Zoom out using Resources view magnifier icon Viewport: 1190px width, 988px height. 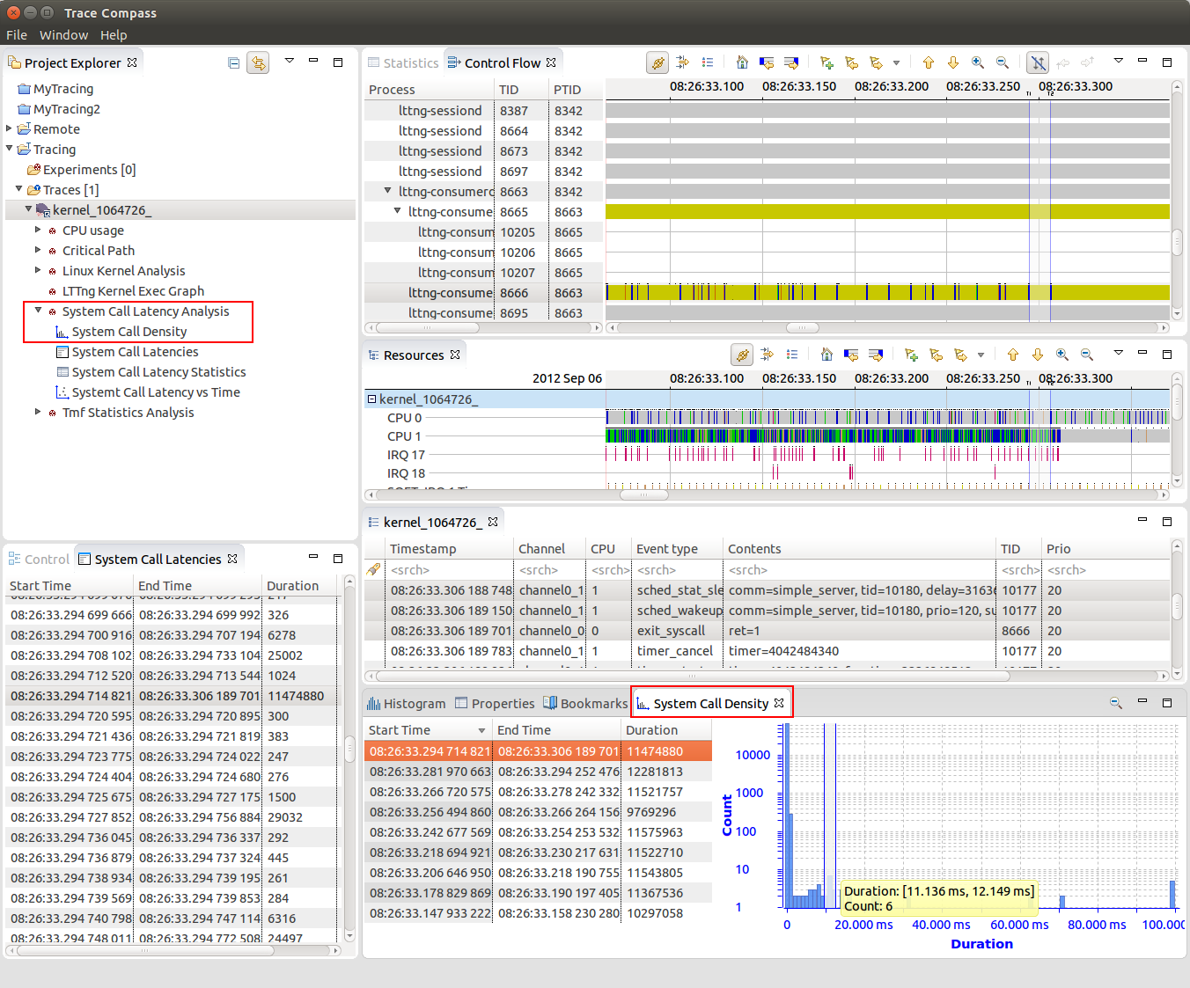[x=1087, y=355]
